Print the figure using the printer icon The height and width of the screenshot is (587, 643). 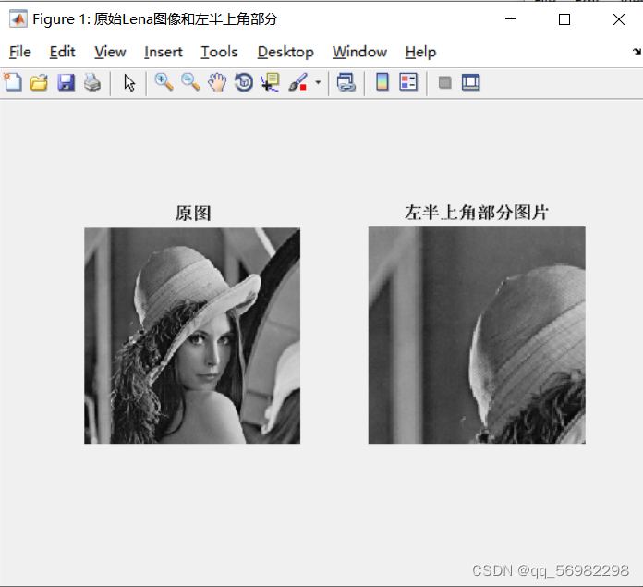[x=92, y=82]
